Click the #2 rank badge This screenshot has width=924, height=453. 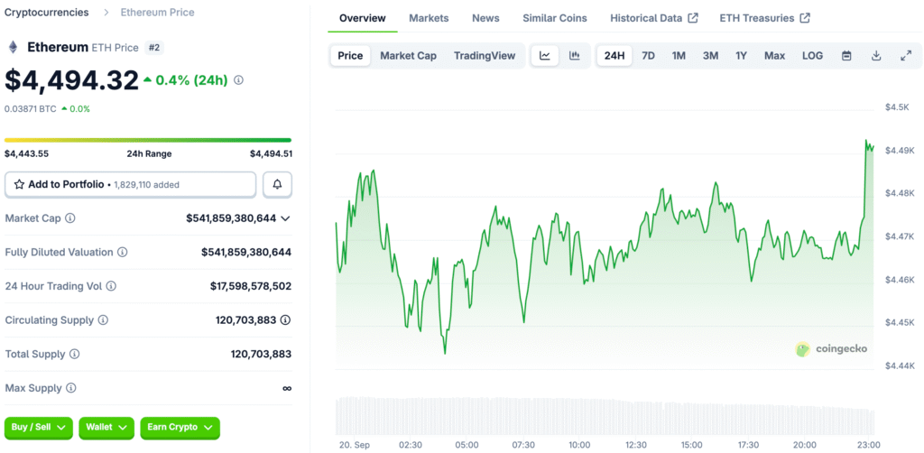[153, 48]
